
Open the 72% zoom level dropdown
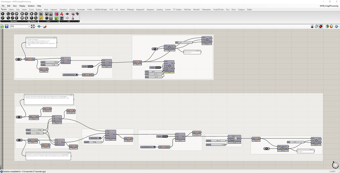pyautogui.click(x=20, y=27)
